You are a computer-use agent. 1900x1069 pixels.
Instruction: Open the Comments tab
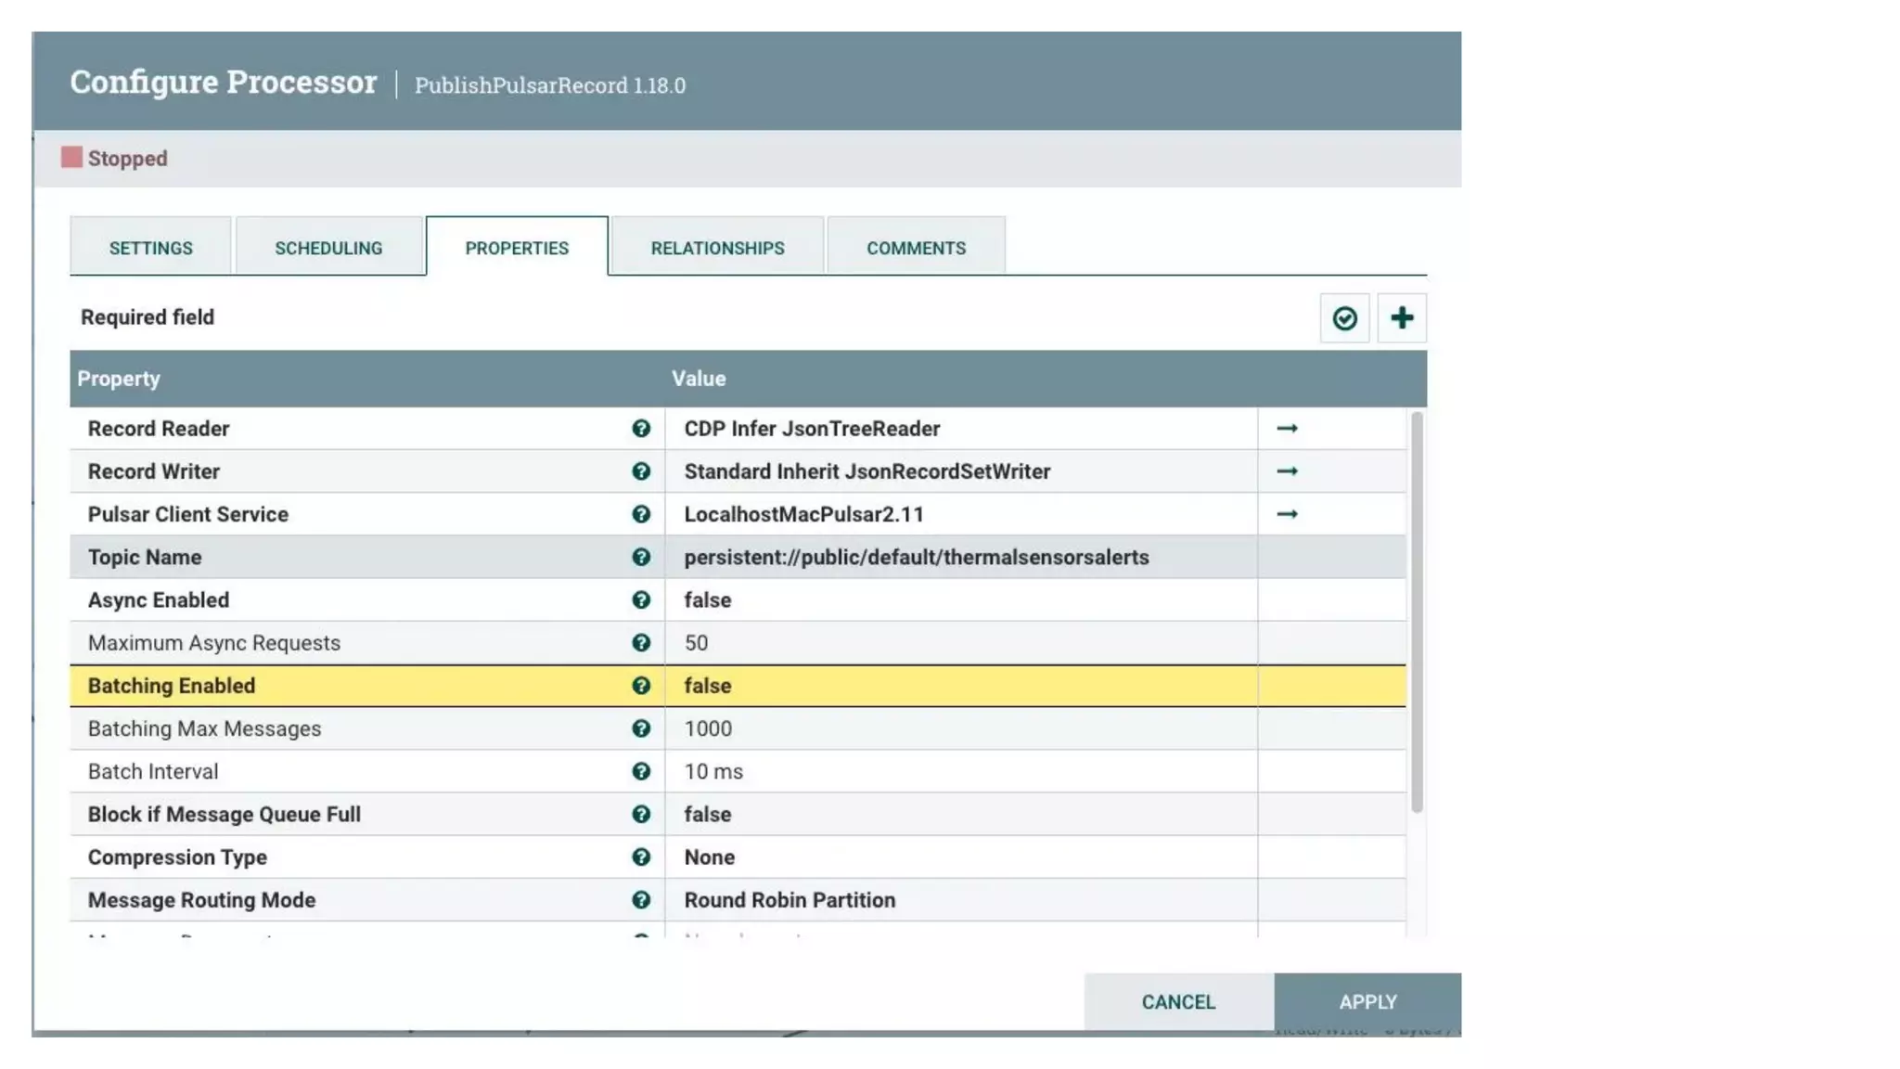click(x=916, y=247)
